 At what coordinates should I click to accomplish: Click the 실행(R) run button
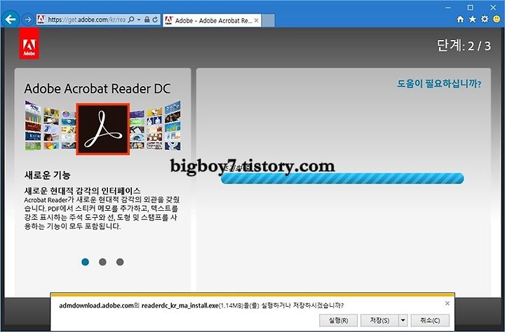[338, 320]
